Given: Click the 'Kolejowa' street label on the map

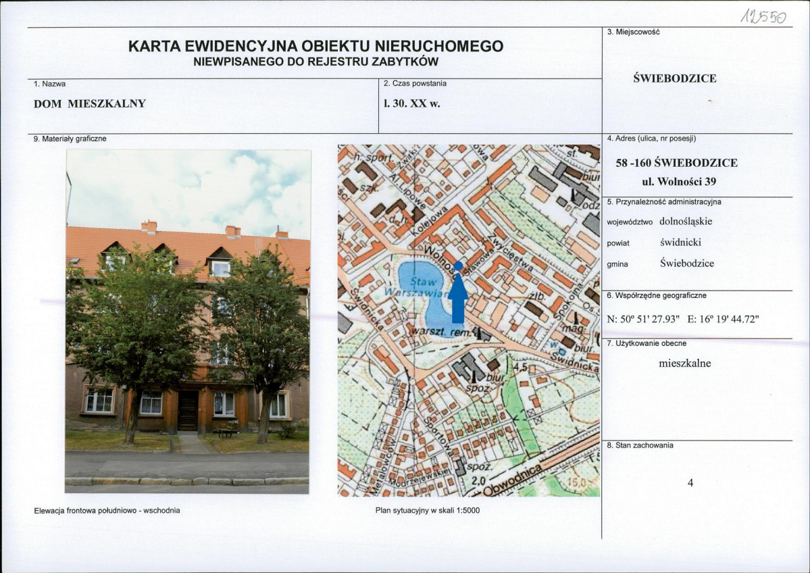Looking at the screenshot, I should pyautogui.click(x=429, y=222).
